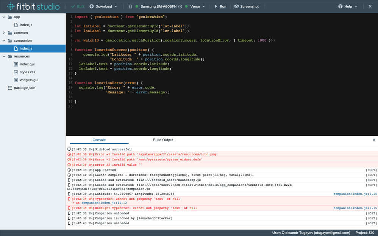Click the Build checkmark button
This screenshot has width=378, height=236.
78,6
